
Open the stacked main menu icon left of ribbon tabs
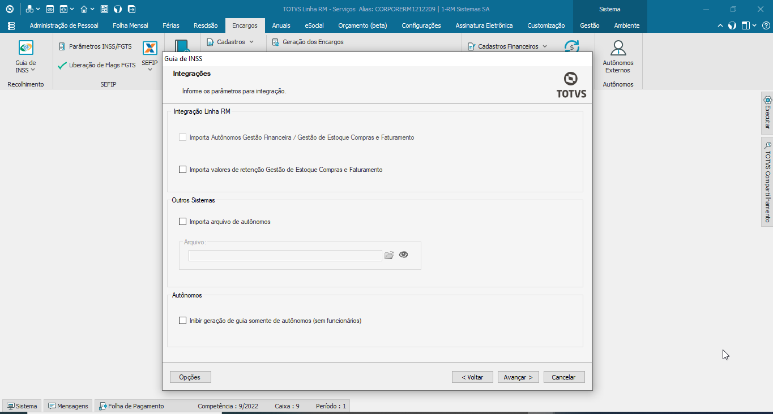11,25
